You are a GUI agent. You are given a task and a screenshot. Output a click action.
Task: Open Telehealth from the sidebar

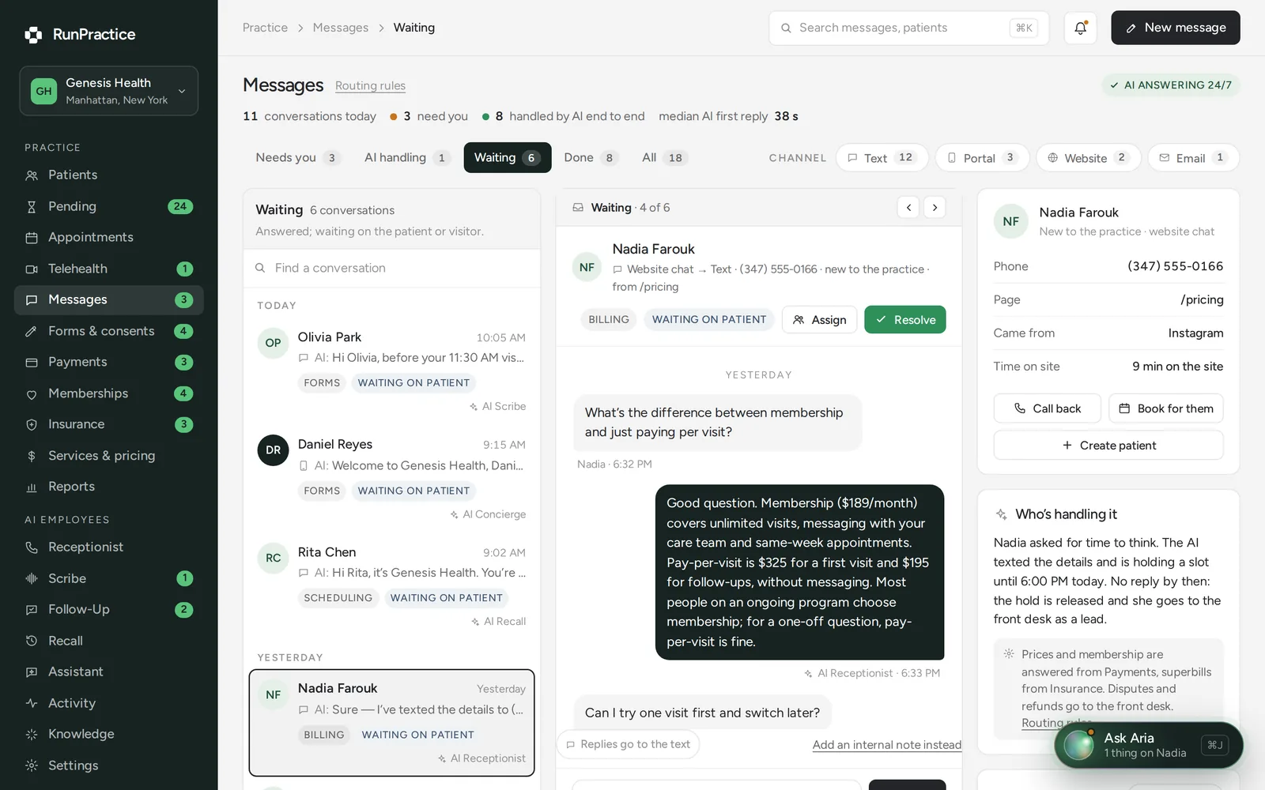tap(109, 269)
